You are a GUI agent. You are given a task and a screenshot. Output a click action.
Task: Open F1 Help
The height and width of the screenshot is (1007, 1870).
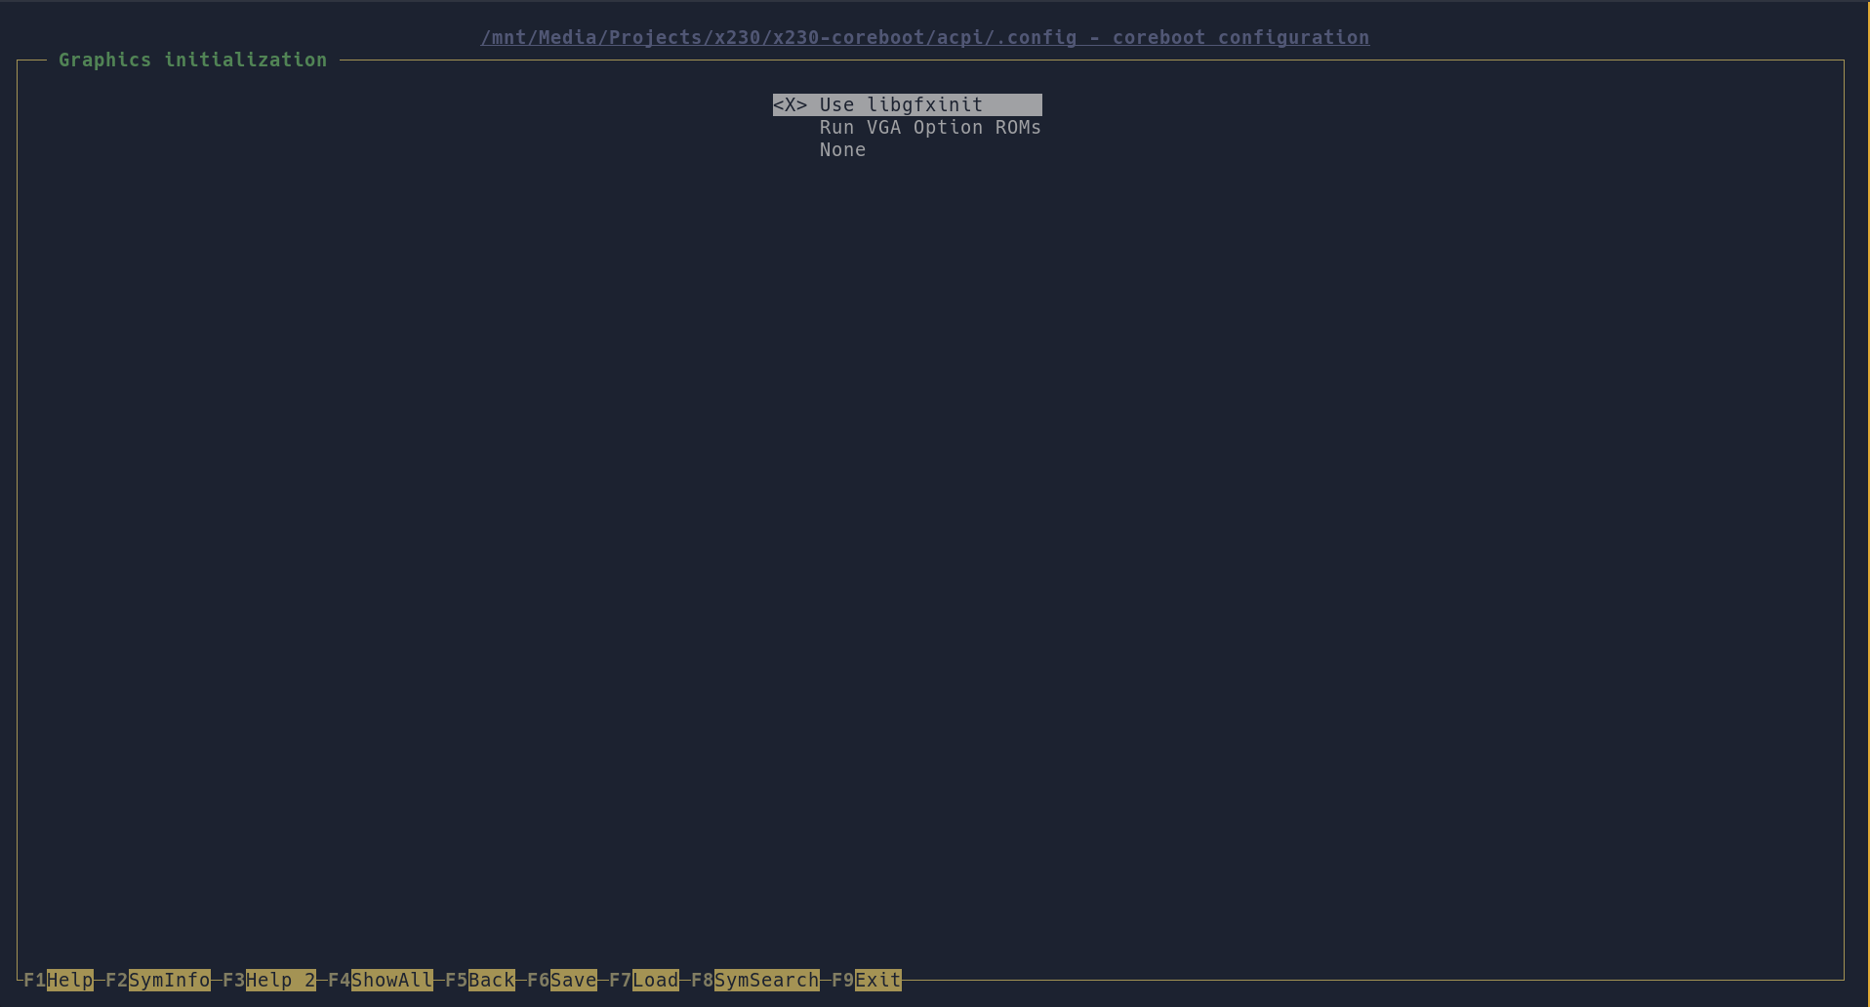[59, 980]
